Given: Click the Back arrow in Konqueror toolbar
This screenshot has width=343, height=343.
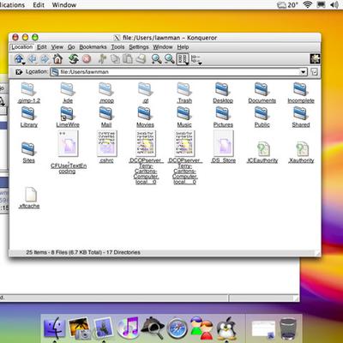Looking at the screenshot, I should (33, 59).
